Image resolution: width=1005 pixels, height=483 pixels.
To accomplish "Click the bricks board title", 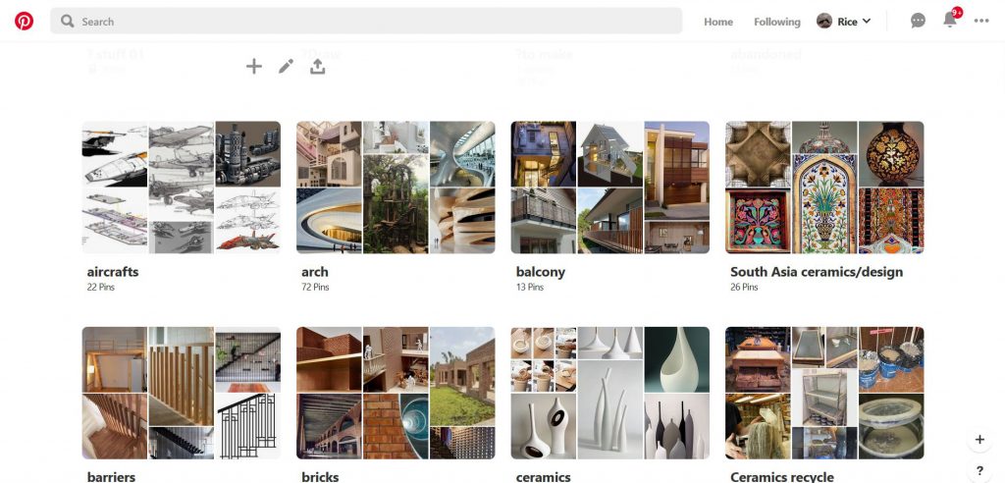I will pyautogui.click(x=320, y=476).
